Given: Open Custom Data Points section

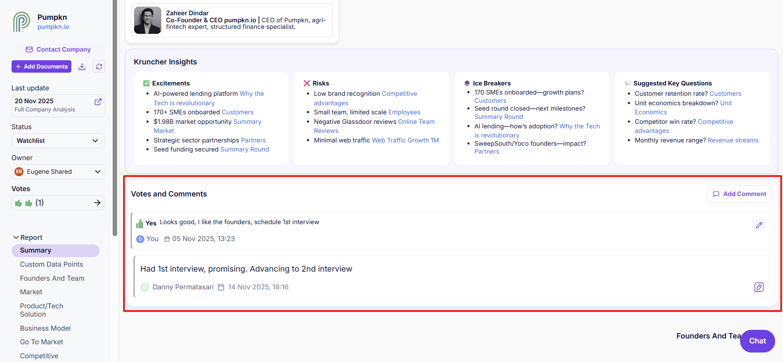Looking at the screenshot, I should 52,264.
